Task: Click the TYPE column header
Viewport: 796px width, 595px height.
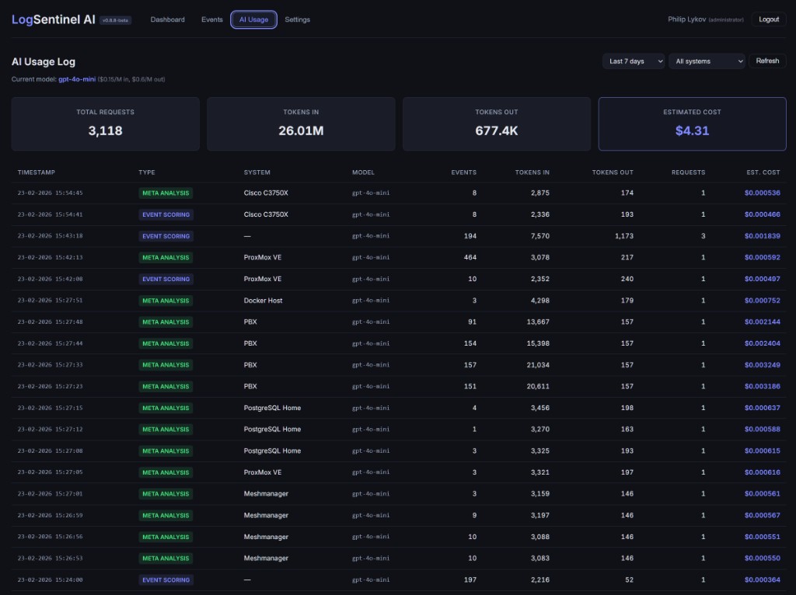Action: click(x=147, y=172)
